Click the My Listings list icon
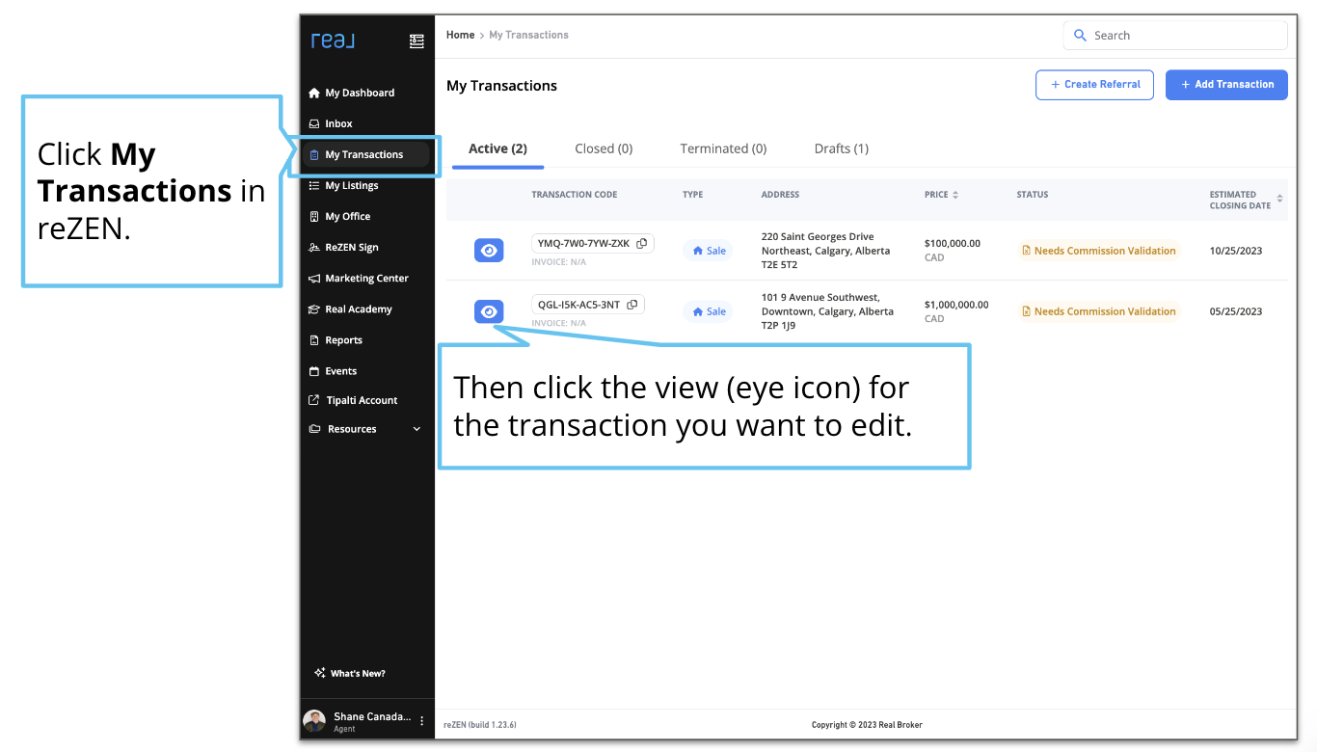The width and height of the screenshot is (1317, 752). (314, 185)
